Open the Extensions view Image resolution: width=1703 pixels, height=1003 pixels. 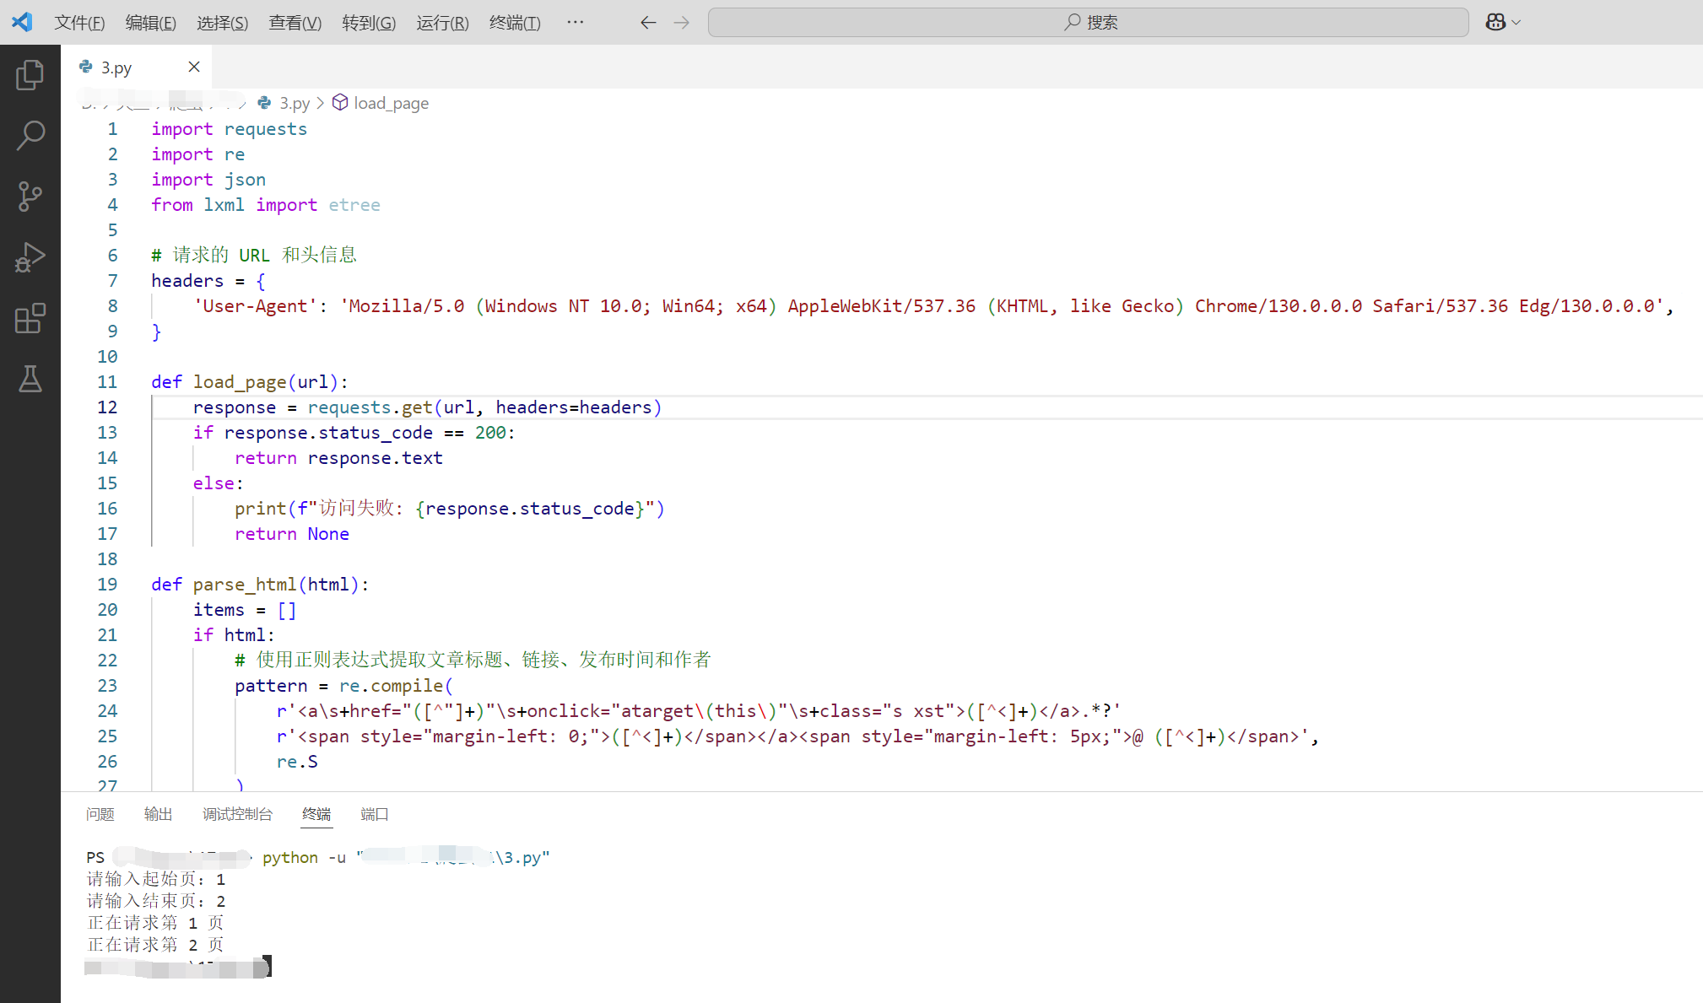coord(30,318)
